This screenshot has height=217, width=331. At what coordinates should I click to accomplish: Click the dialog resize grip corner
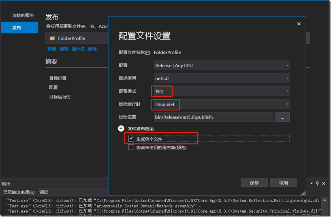(303, 193)
